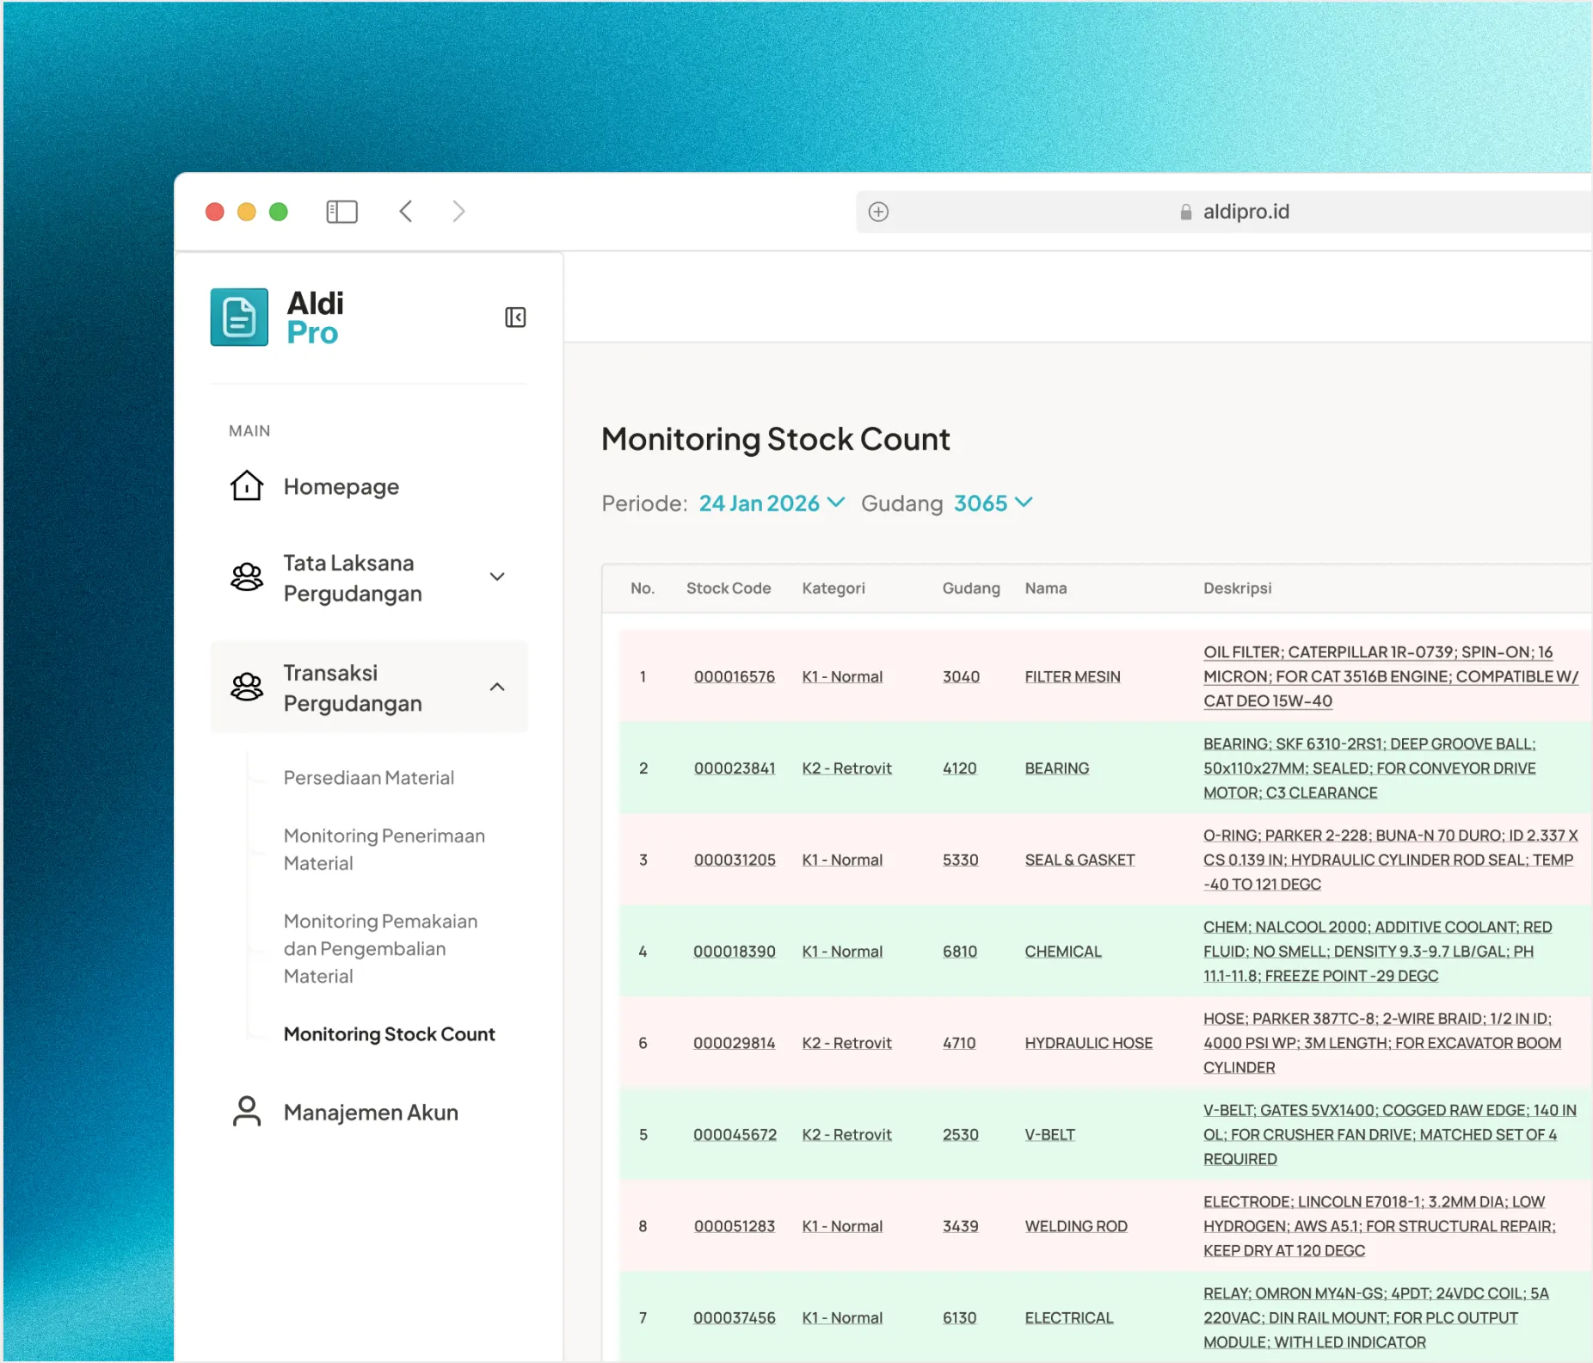1593x1363 pixels.
Task: Open the Manajemen Akun menu item
Action: (371, 1113)
